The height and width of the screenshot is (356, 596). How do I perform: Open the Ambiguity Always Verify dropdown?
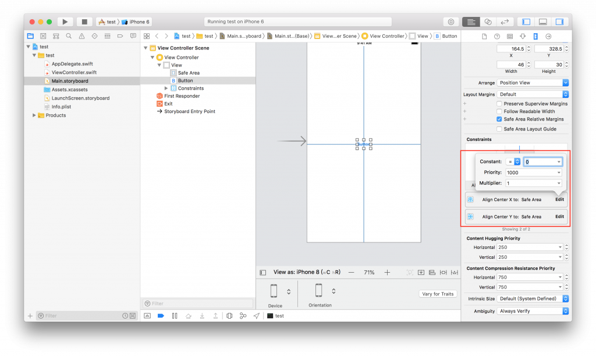(533, 311)
